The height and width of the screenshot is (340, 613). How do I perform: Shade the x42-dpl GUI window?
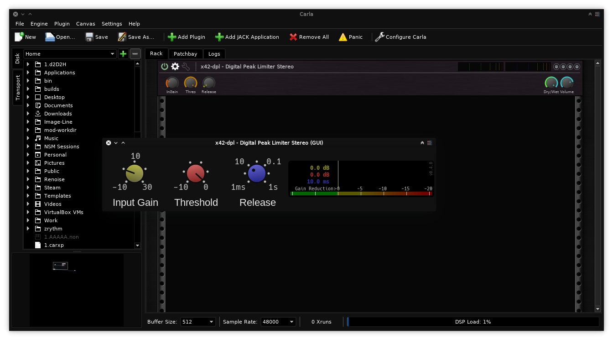click(x=422, y=143)
